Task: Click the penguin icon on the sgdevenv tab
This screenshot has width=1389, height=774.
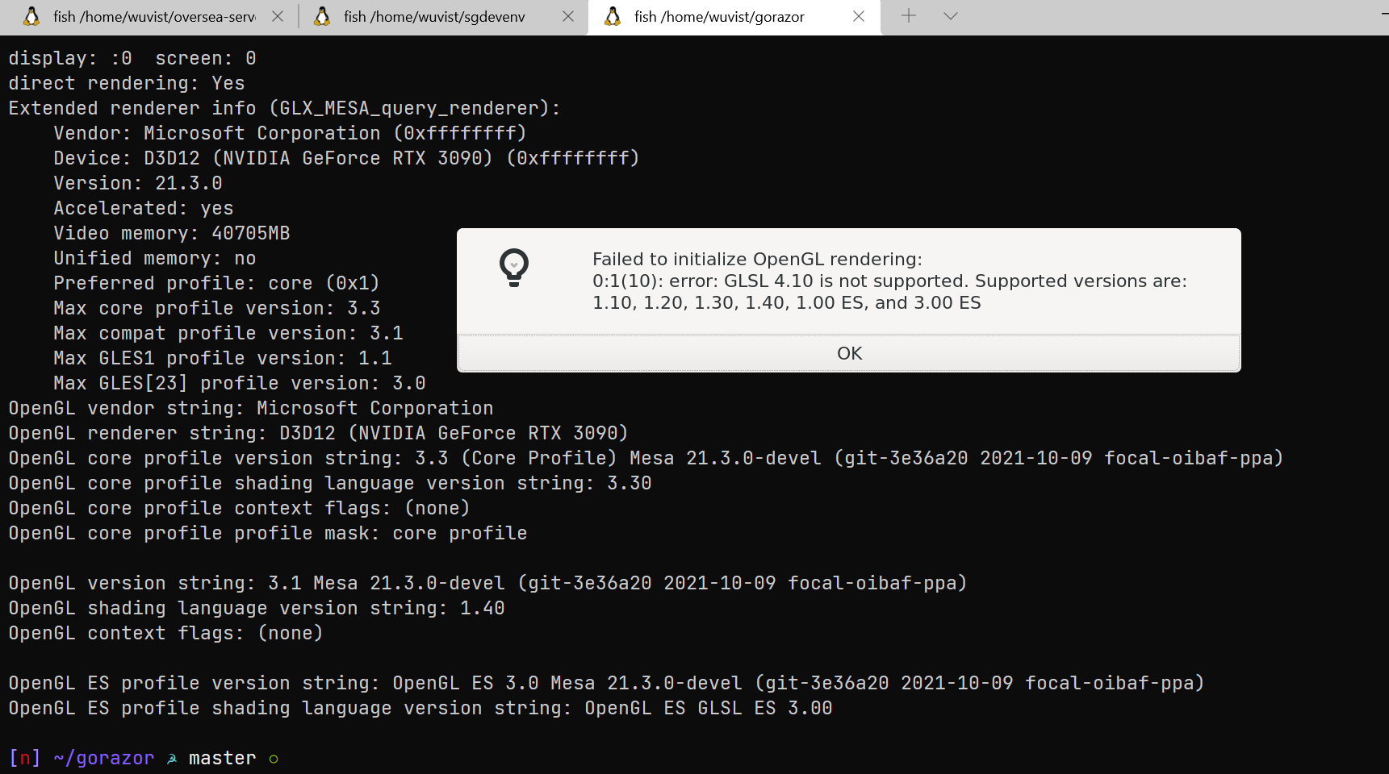Action: 323,16
